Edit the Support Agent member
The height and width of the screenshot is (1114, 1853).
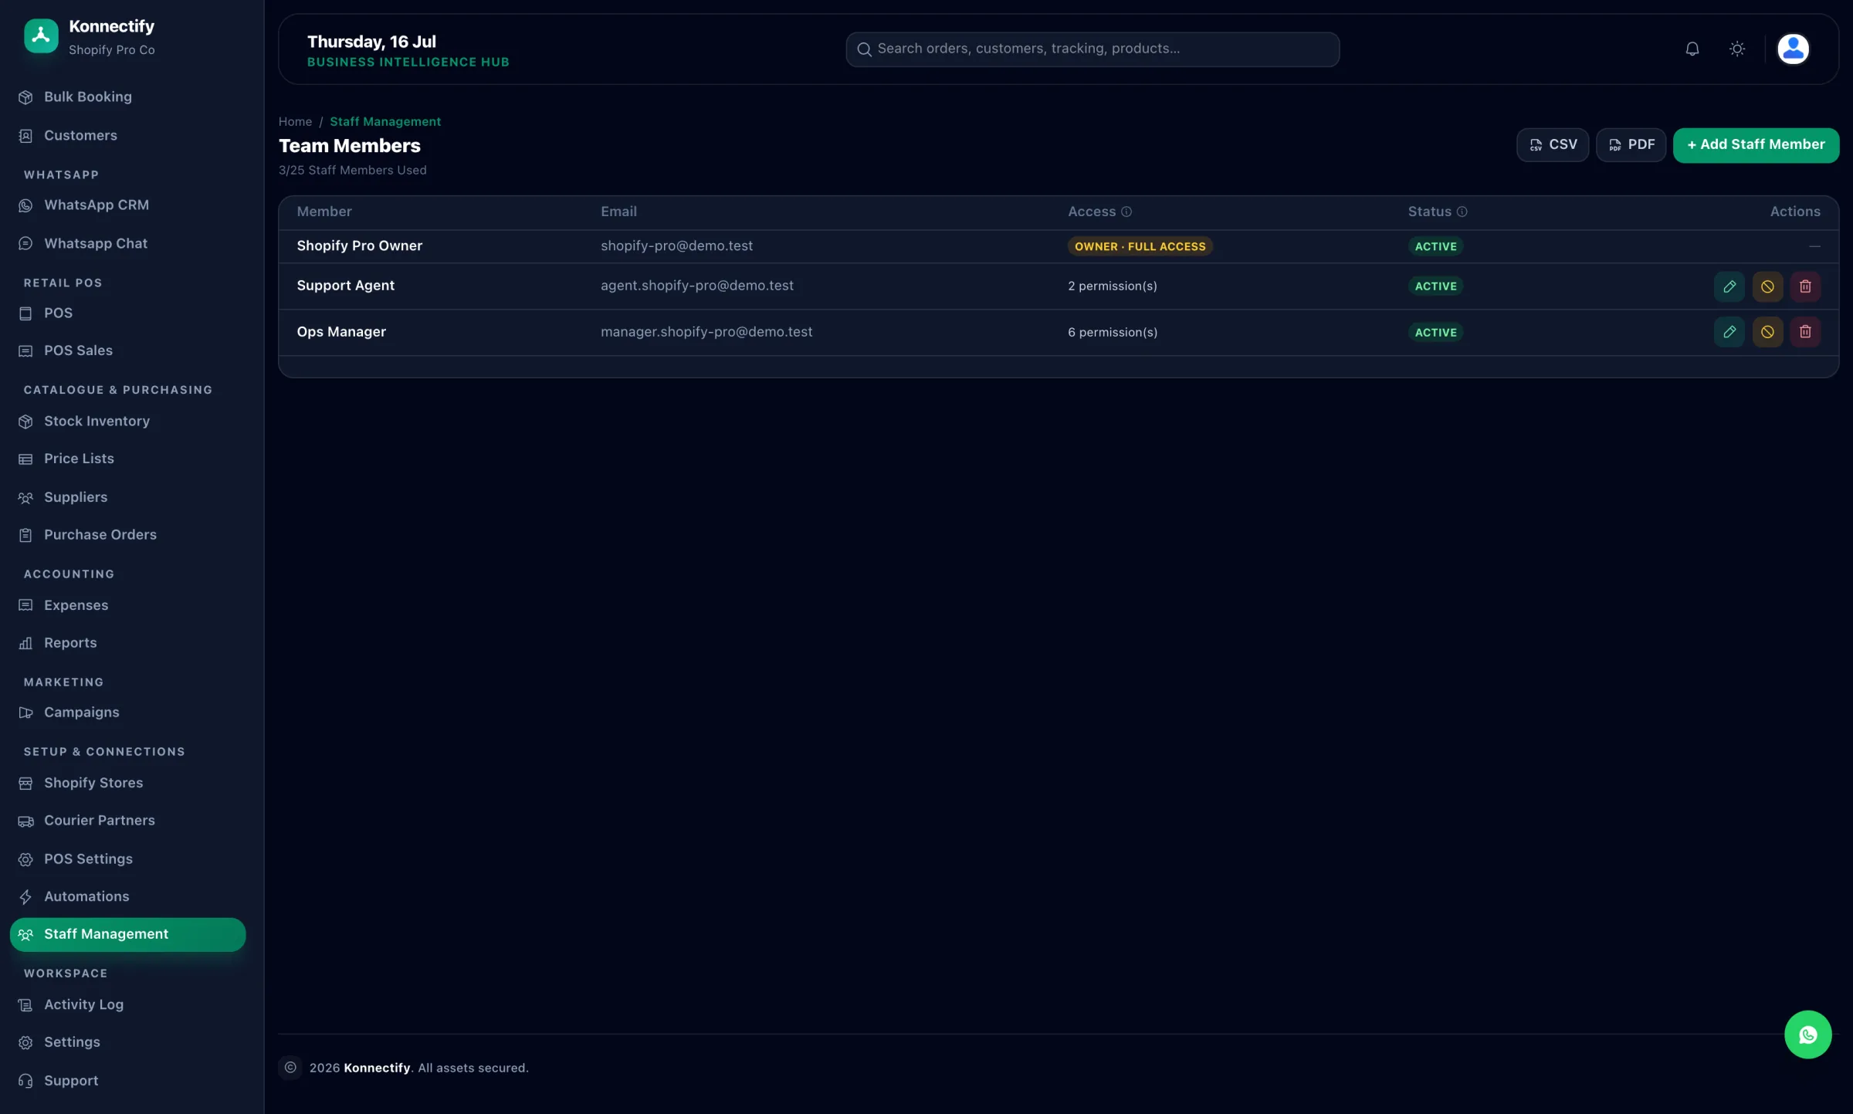click(1729, 286)
